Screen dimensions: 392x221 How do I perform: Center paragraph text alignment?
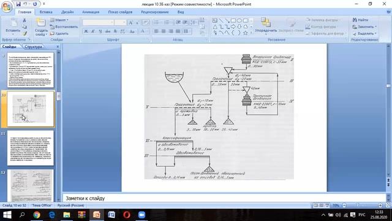coord(164,31)
